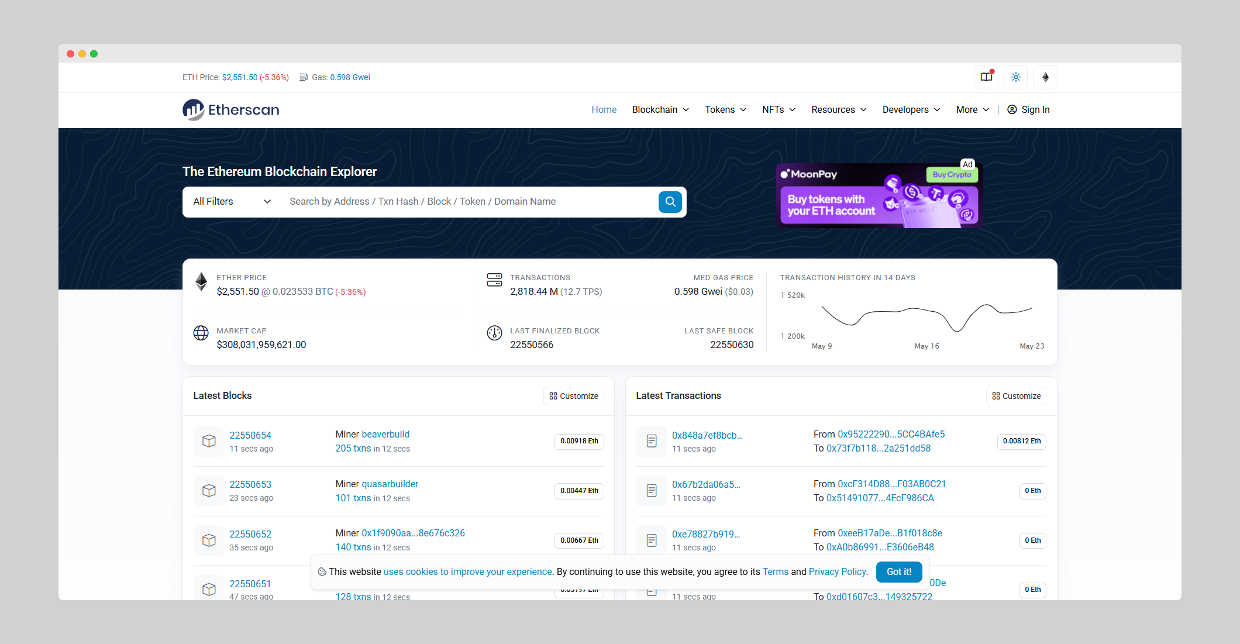Expand the Blockchain menu
This screenshot has width=1240, height=644.
point(660,110)
